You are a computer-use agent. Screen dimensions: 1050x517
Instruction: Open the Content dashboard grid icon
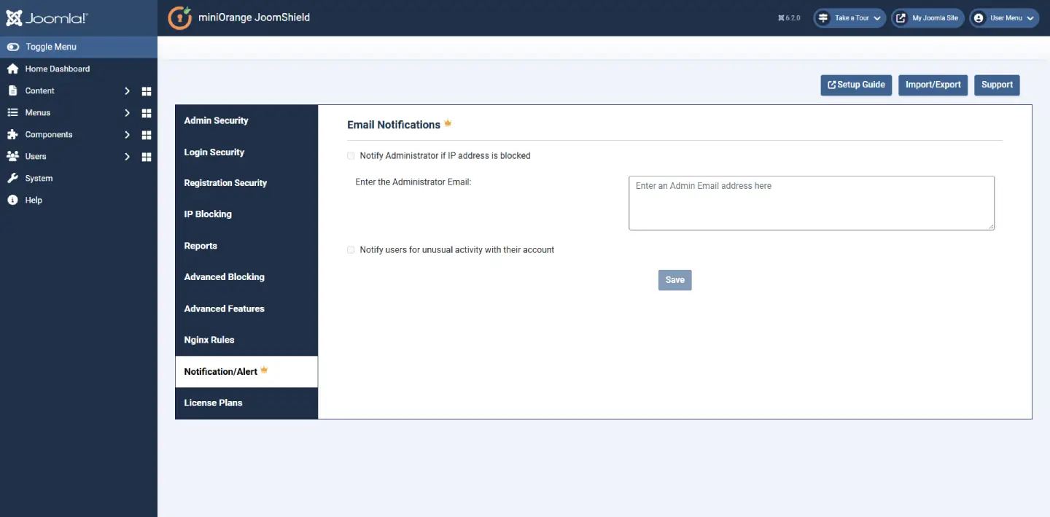[x=147, y=91]
